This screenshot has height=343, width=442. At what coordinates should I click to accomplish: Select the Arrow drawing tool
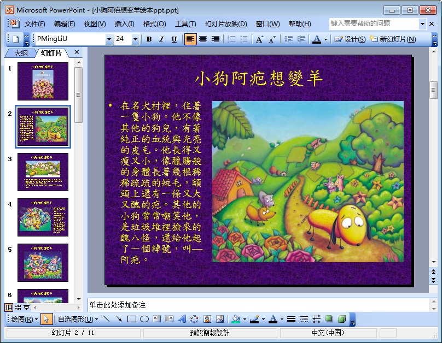119,319
